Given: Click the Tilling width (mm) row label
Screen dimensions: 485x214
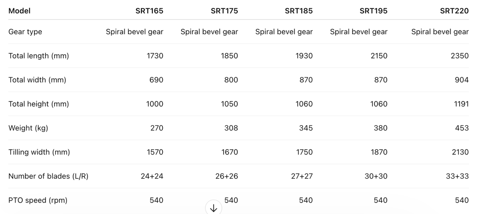Looking at the screenshot, I should click(x=39, y=152).
